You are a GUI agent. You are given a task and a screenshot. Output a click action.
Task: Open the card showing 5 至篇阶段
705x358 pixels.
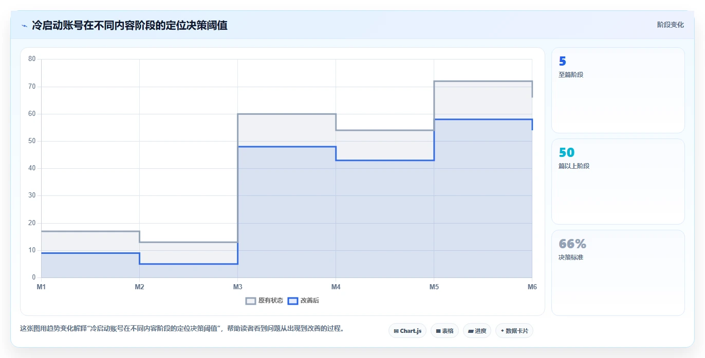tap(618, 90)
